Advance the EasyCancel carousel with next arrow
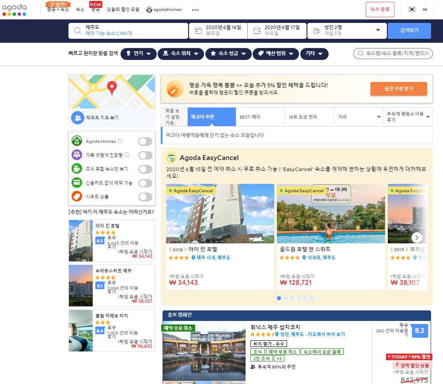 [x=417, y=237]
